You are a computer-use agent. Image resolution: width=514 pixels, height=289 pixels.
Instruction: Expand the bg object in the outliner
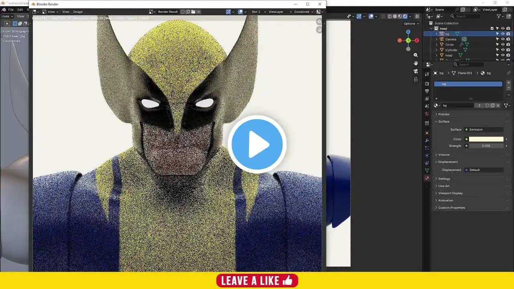pos(436,34)
